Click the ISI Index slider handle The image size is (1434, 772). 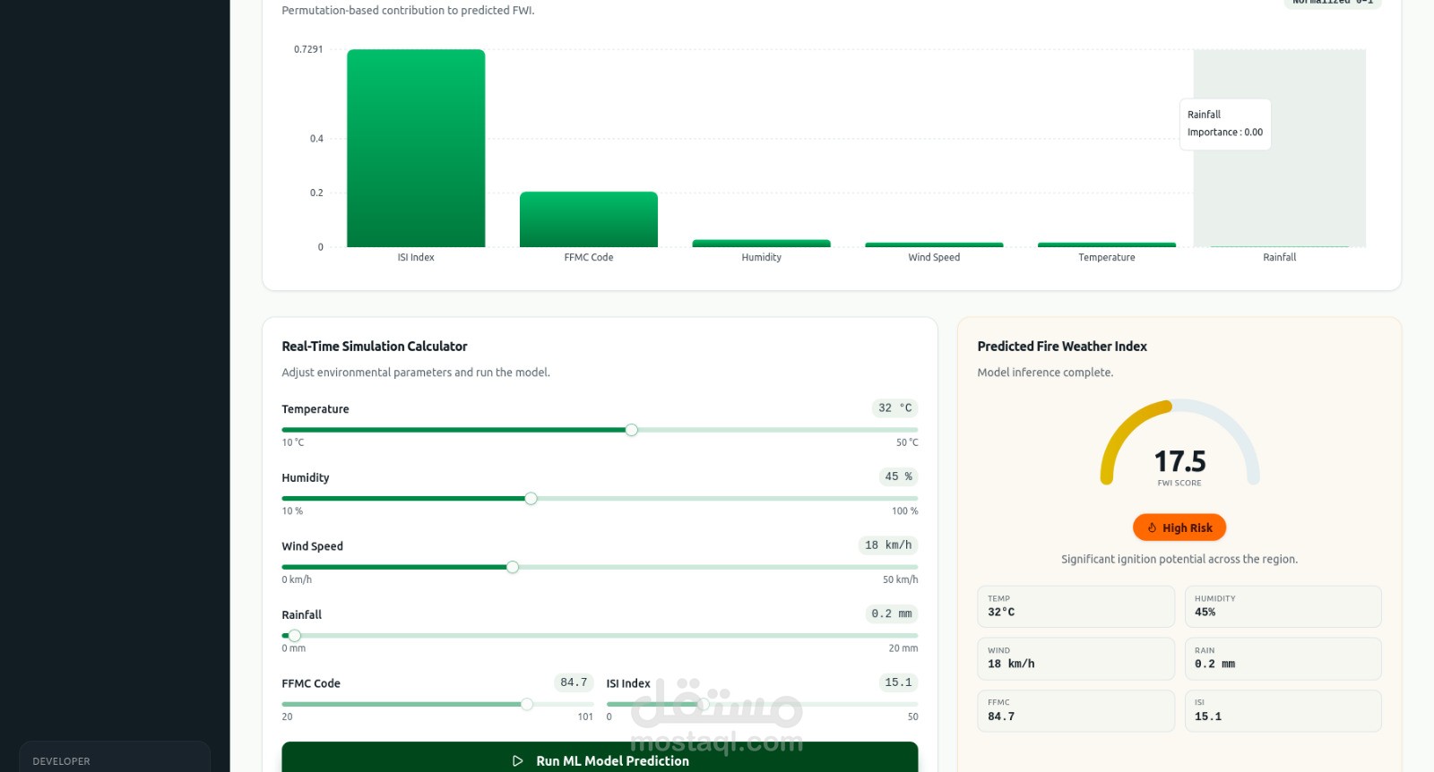tap(703, 704)
